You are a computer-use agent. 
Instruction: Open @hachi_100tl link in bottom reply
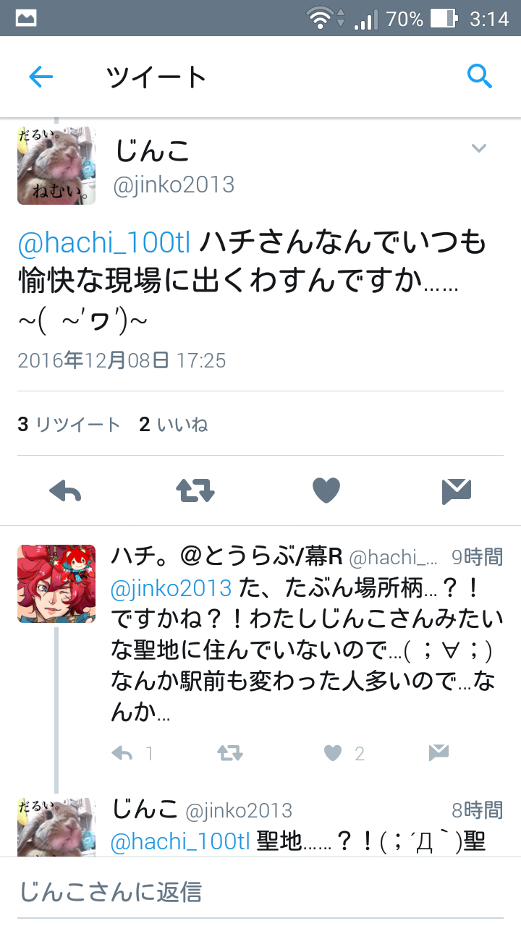click(x=180, y=842)
